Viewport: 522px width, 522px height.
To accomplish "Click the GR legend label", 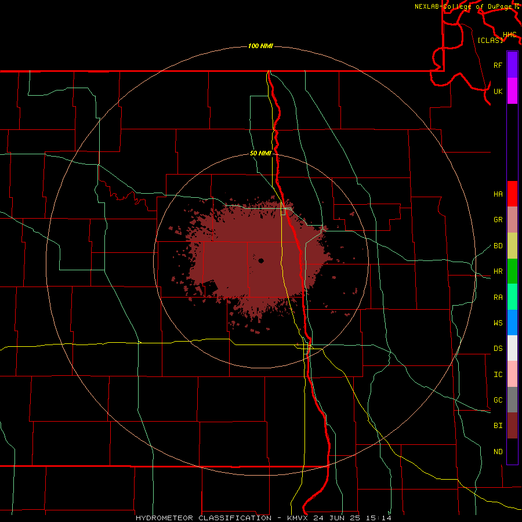I will pos(498,220).
